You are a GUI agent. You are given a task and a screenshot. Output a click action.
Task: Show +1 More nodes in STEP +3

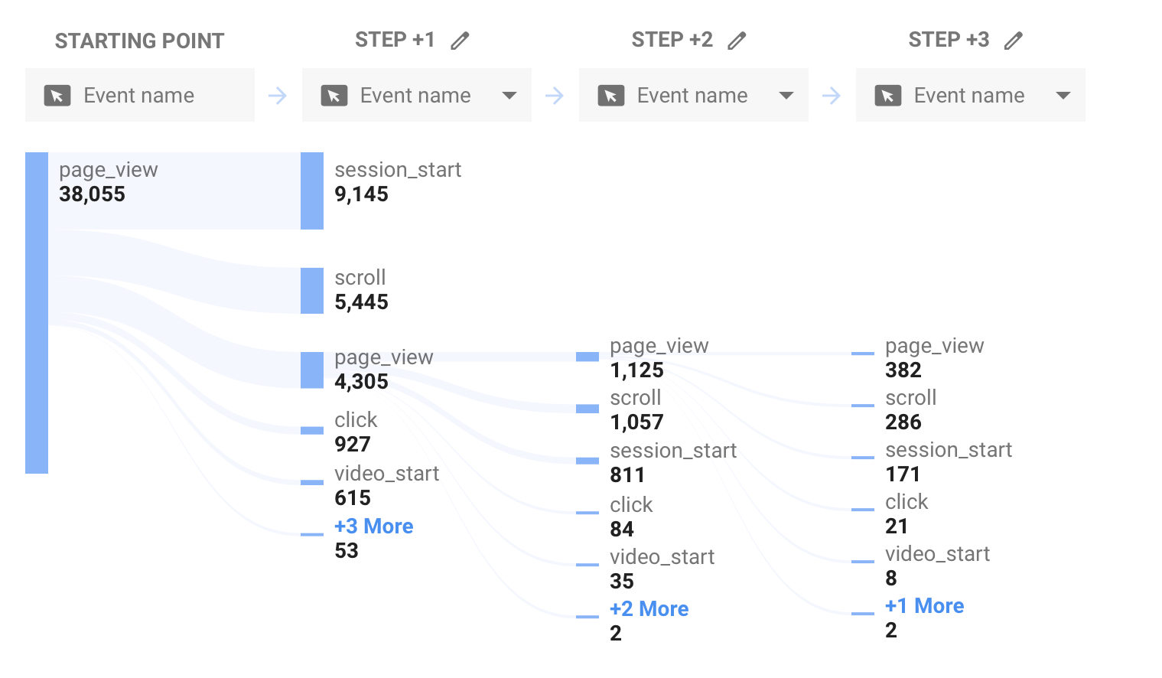pos(924,606)
